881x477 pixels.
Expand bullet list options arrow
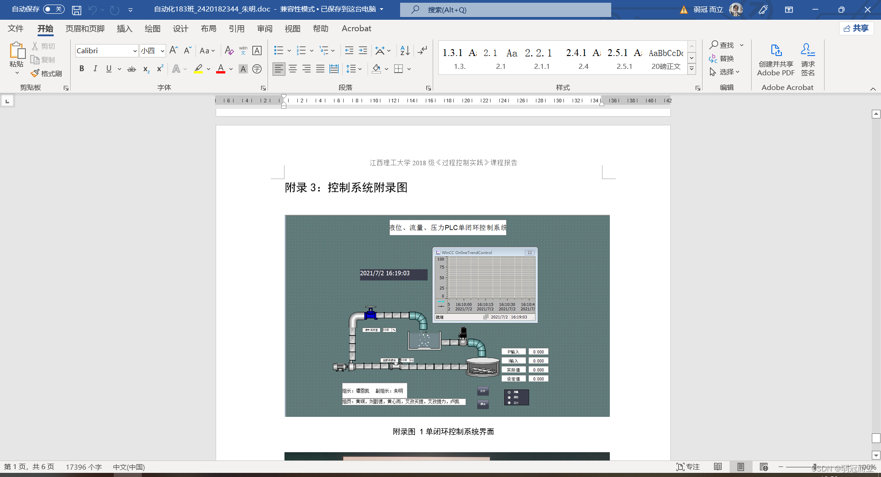[x=289, y=51]
